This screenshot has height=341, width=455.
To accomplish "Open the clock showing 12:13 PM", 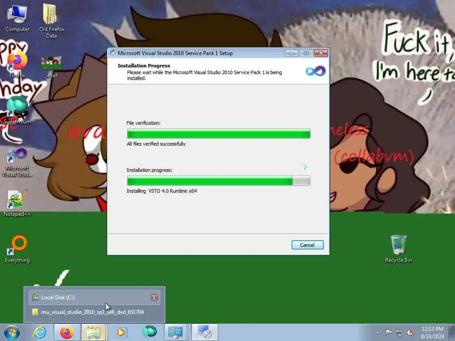I will tap(432, 332).
